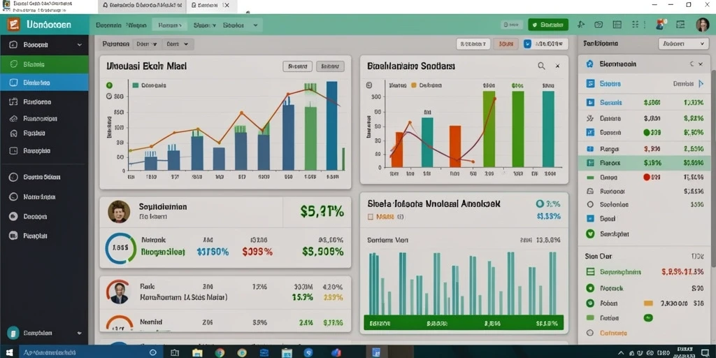Image resolution: width=716 pixels, height=358 pixels.
Task: Click the blue home icon heading the right list panel
Action: pos(589,64)
